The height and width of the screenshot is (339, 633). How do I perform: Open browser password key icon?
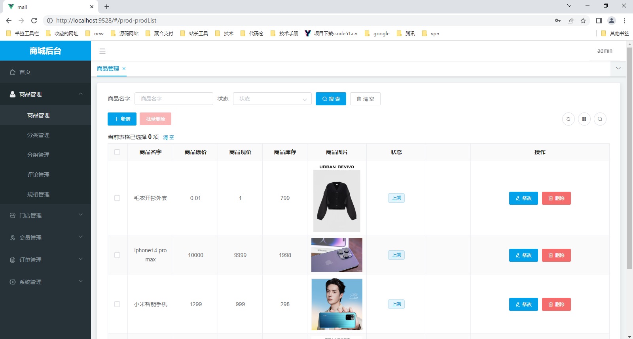coord(558,21)
